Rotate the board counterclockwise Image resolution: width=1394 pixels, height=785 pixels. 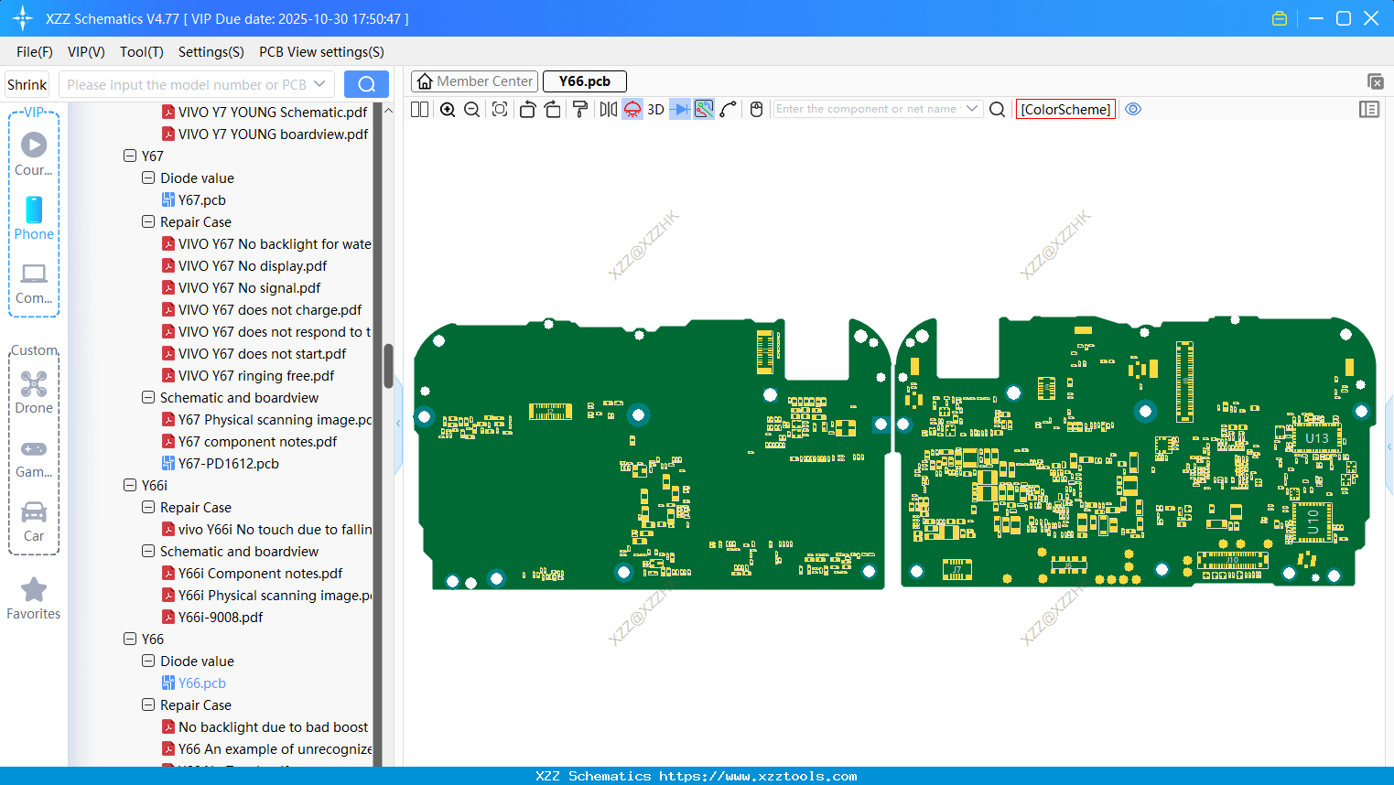click(x=527, y=110)
